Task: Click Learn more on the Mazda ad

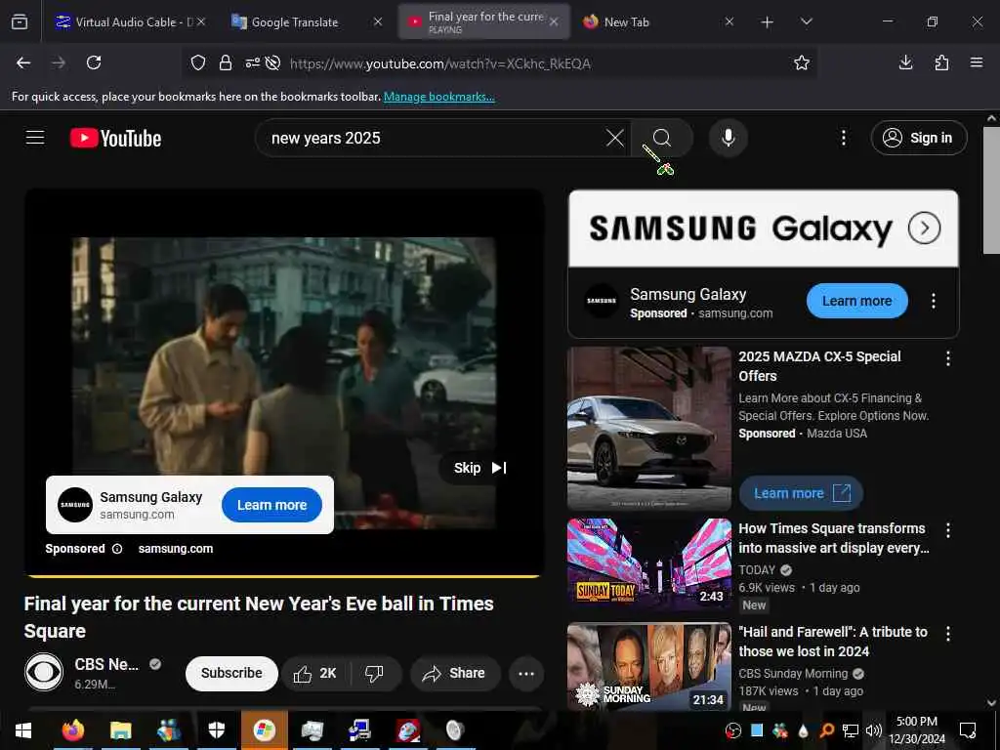Action: [x=801, y=493]
